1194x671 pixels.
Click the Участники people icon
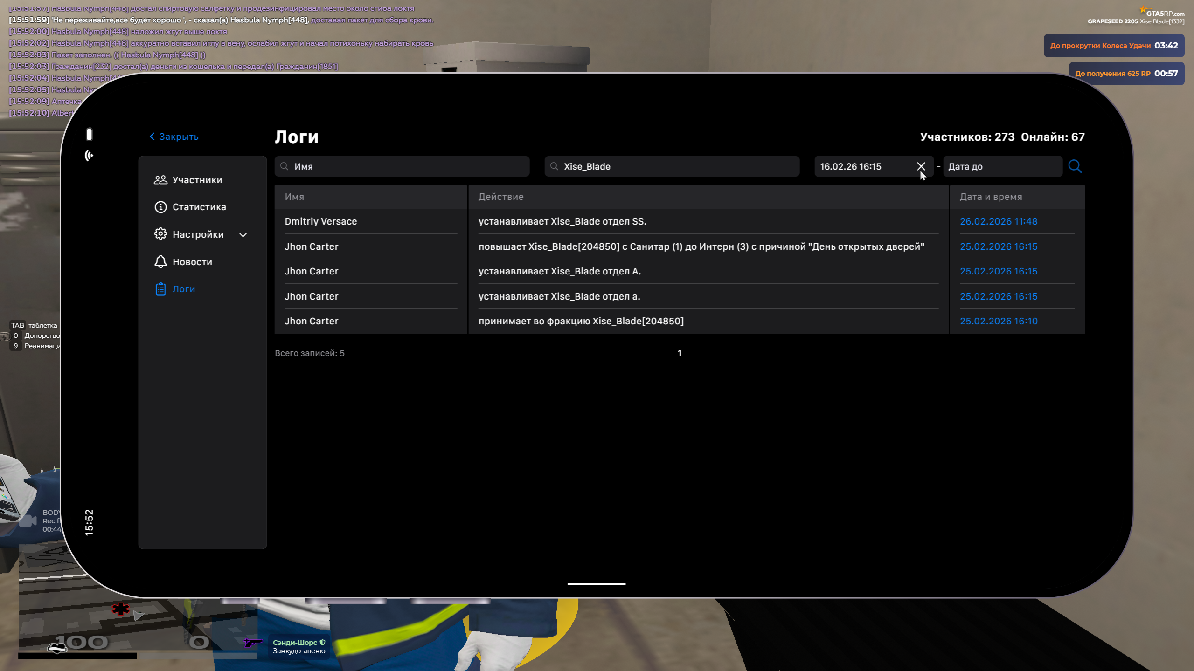coord(160,180)
